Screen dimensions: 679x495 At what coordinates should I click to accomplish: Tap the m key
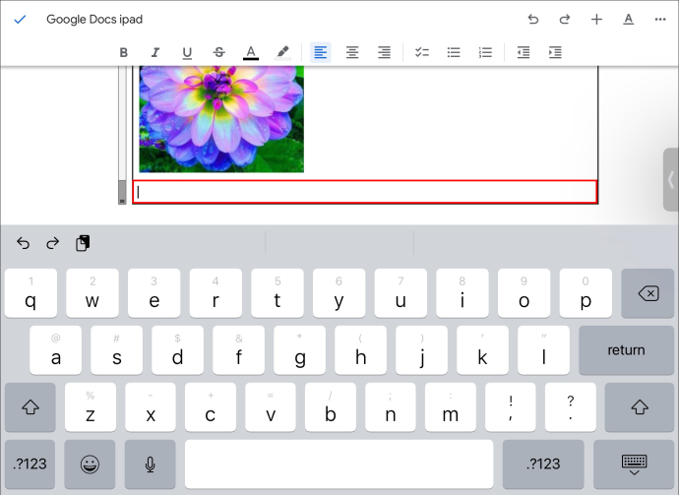(x=451, y=407)
